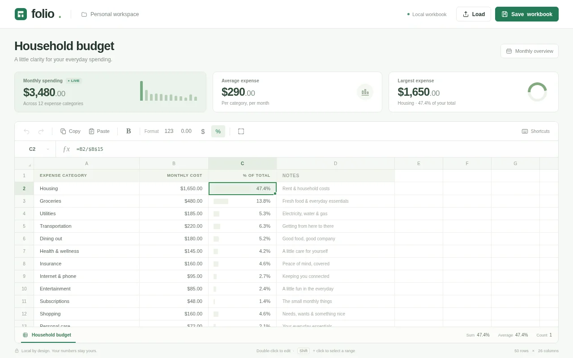The image size is (573, 358).
Task: Select column A header
Action: [x=87, y=163]
